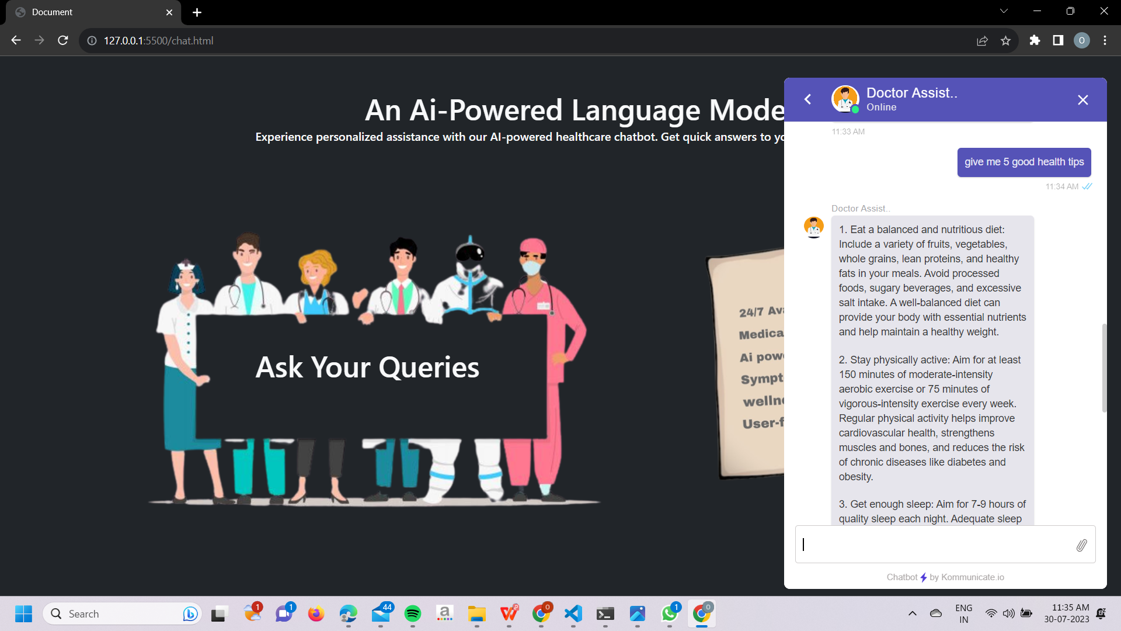
Task: Toggle the bookmark star for this page
Action: coord(1005,40)
